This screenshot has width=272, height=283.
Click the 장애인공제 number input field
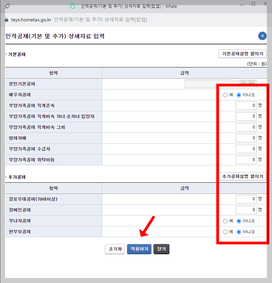pos(246,210)
